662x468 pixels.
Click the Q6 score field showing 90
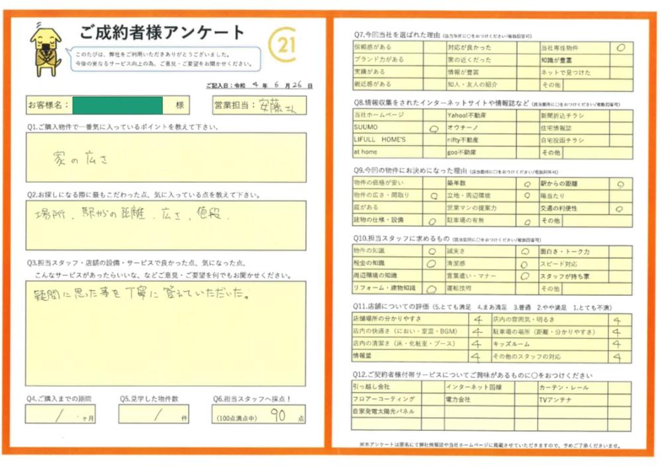point(258,414)
